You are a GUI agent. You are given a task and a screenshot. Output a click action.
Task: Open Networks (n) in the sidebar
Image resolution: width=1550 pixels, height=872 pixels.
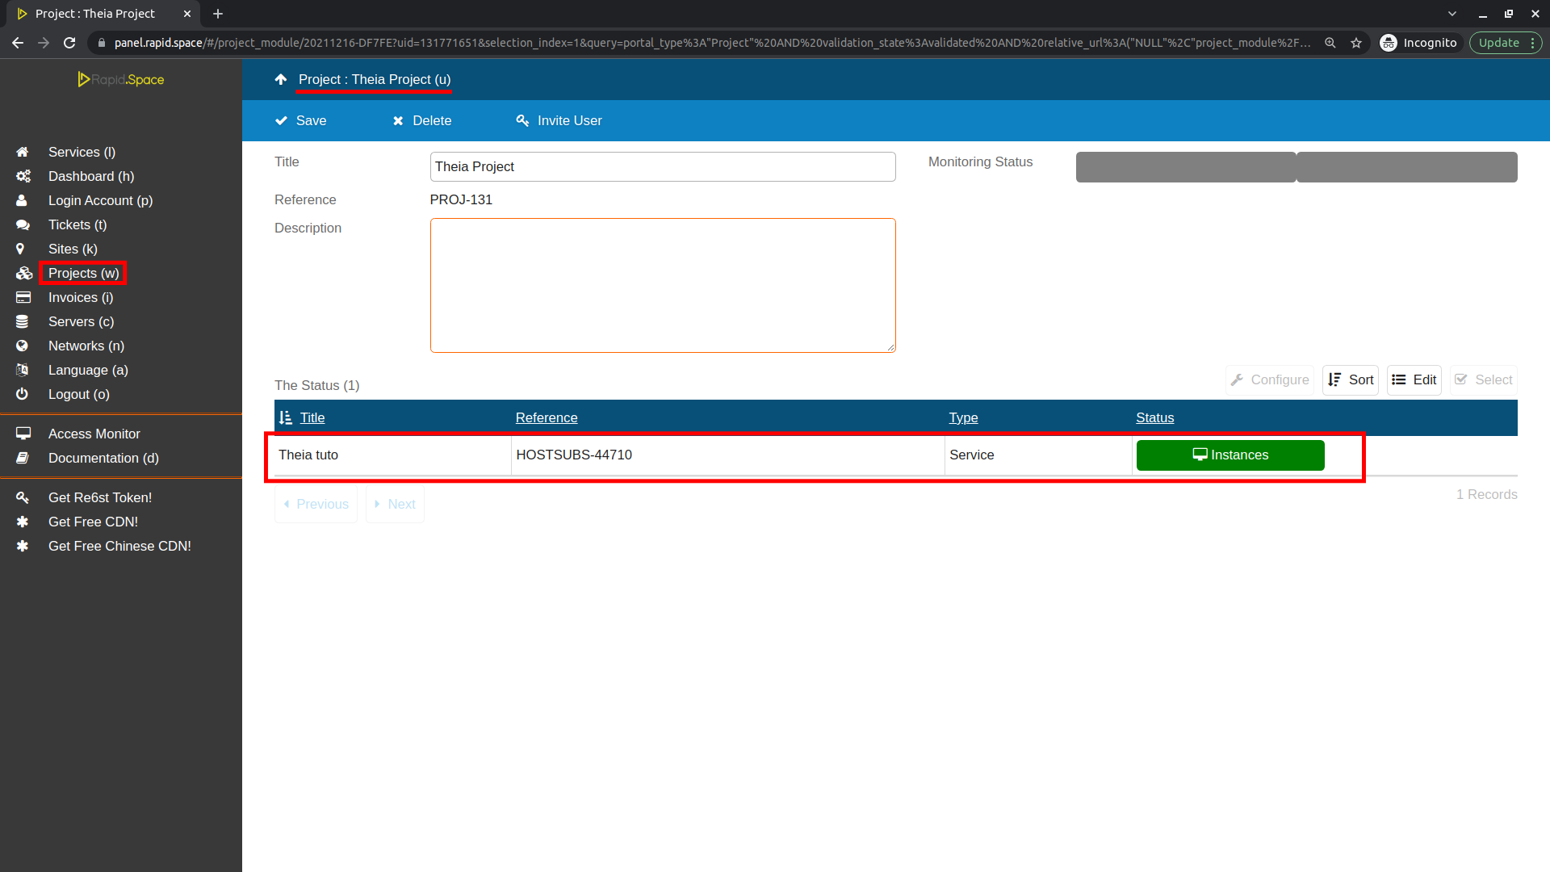click(x=86, y=346)
